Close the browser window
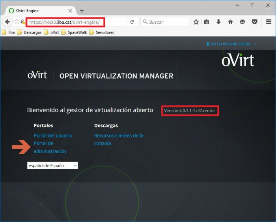 (268, 6)
